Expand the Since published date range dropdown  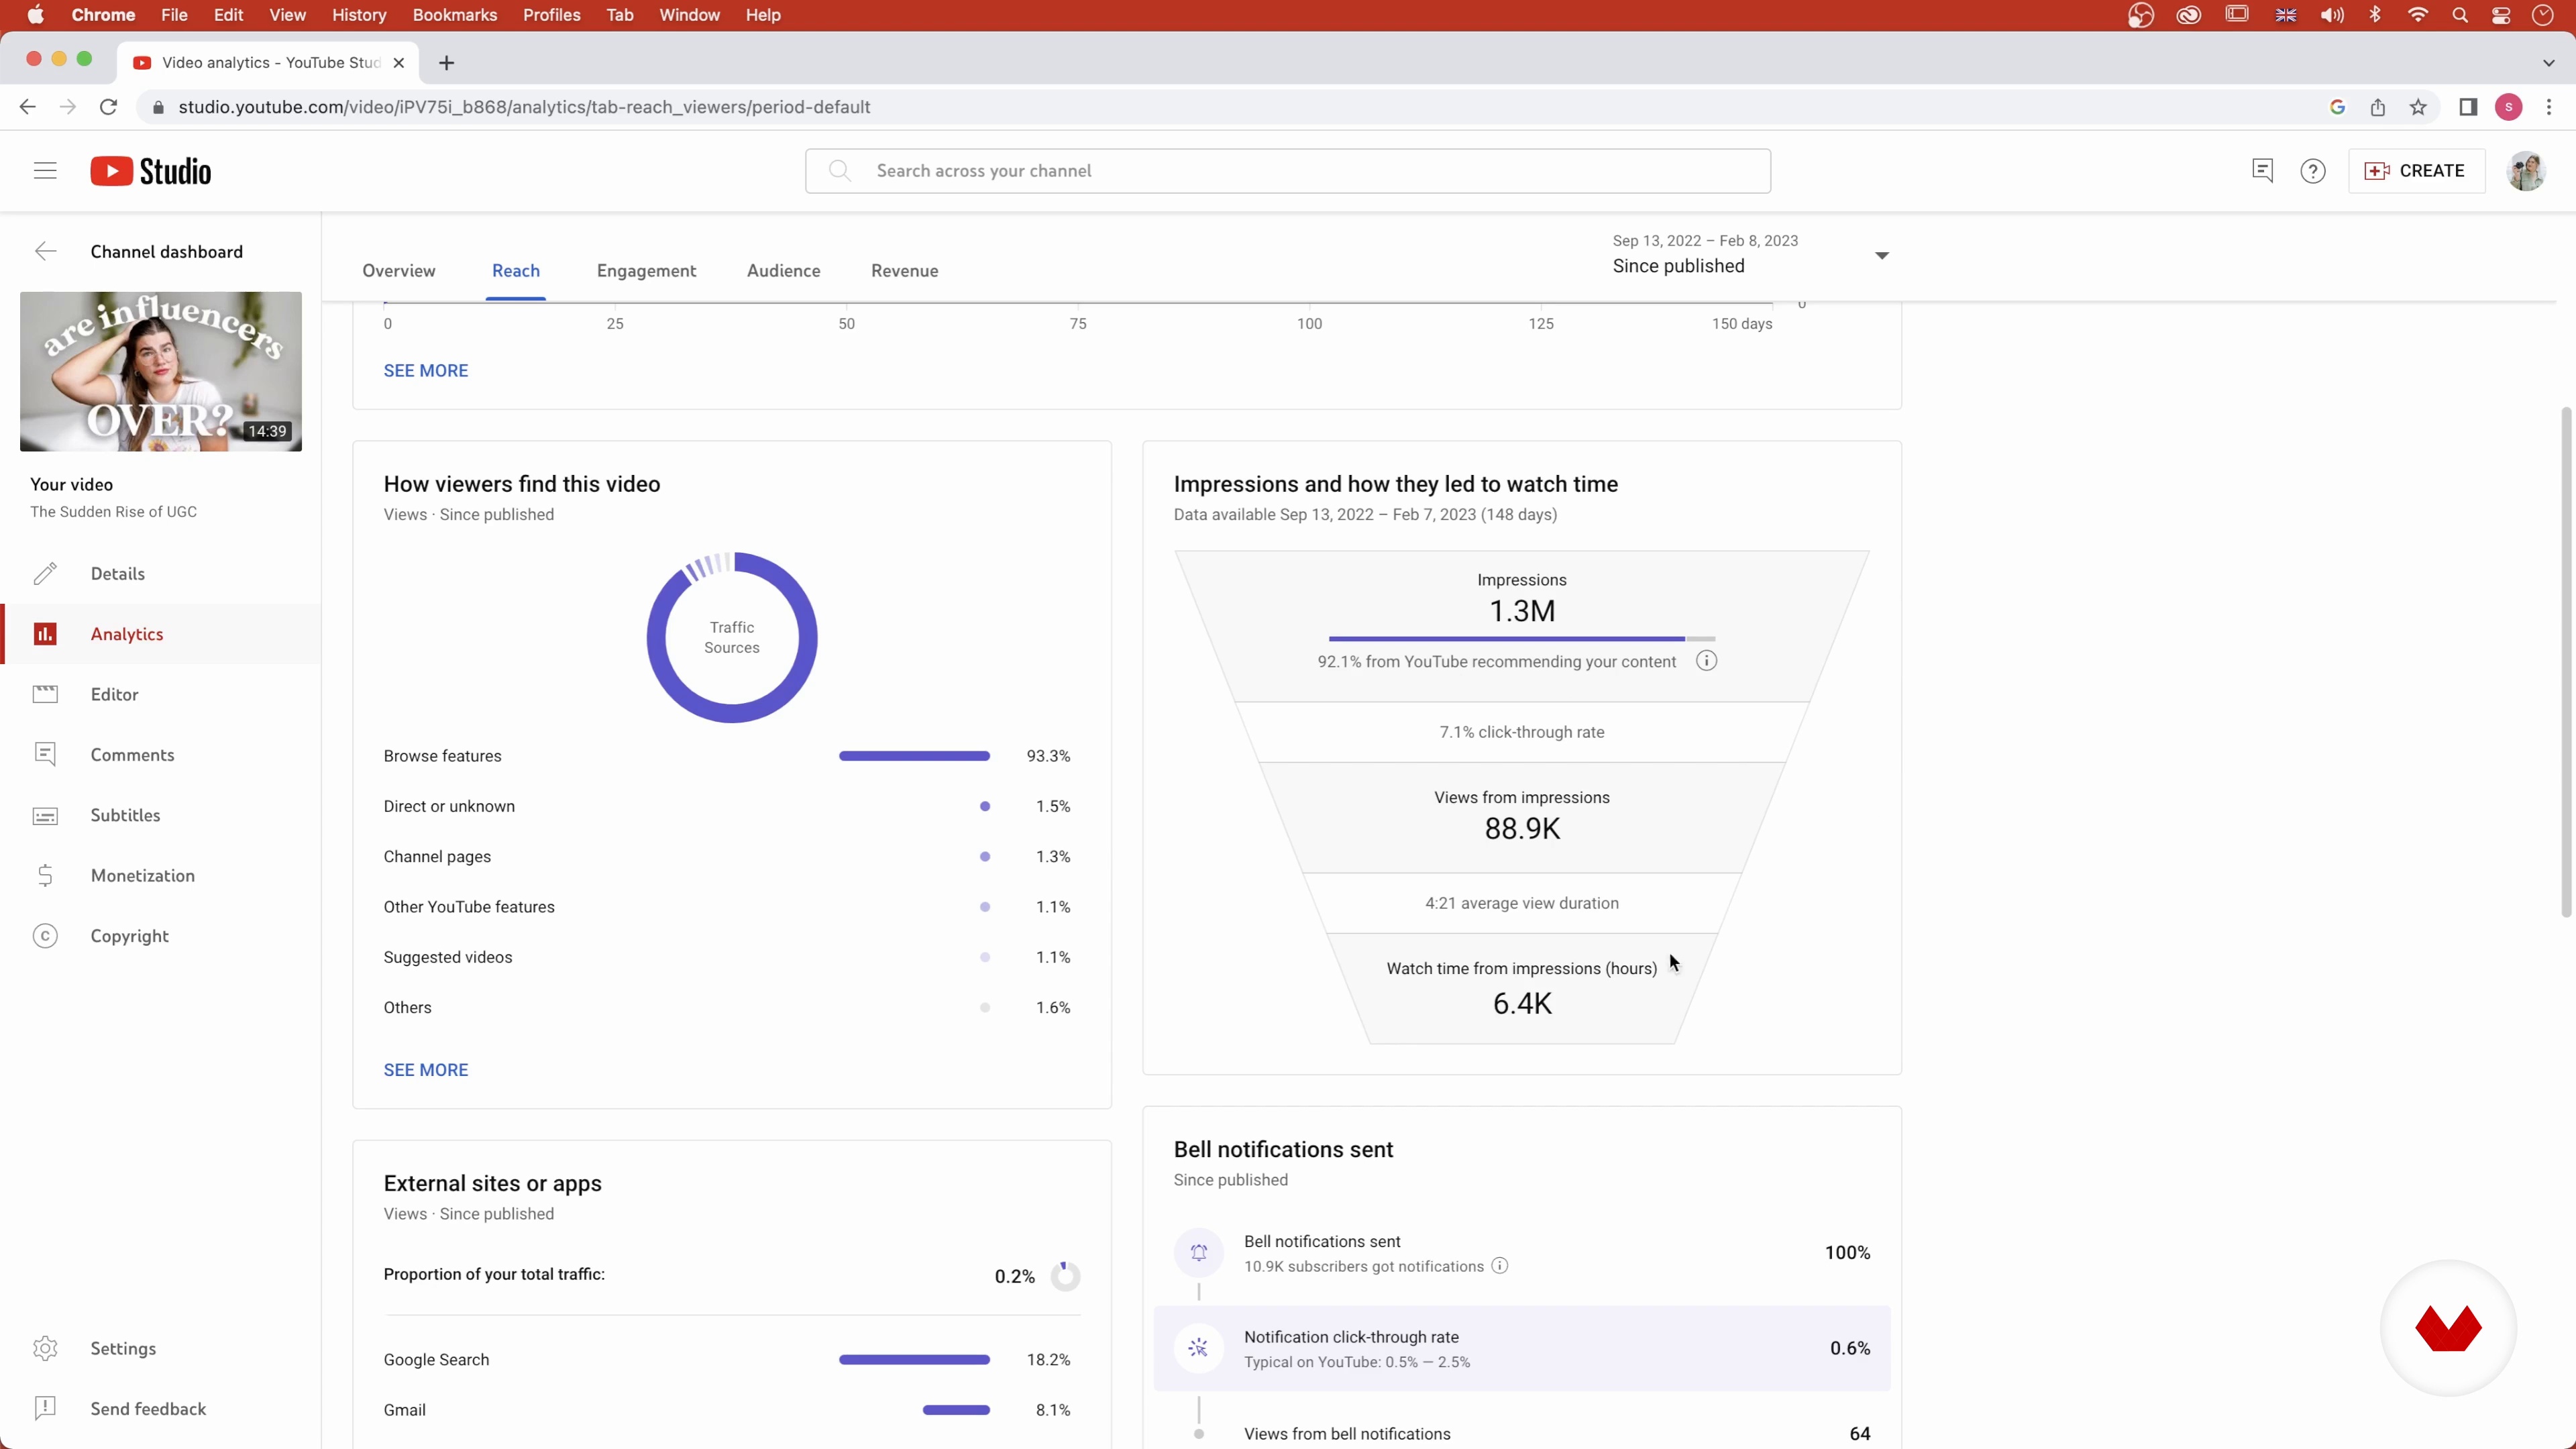(x=1882, y=256)
